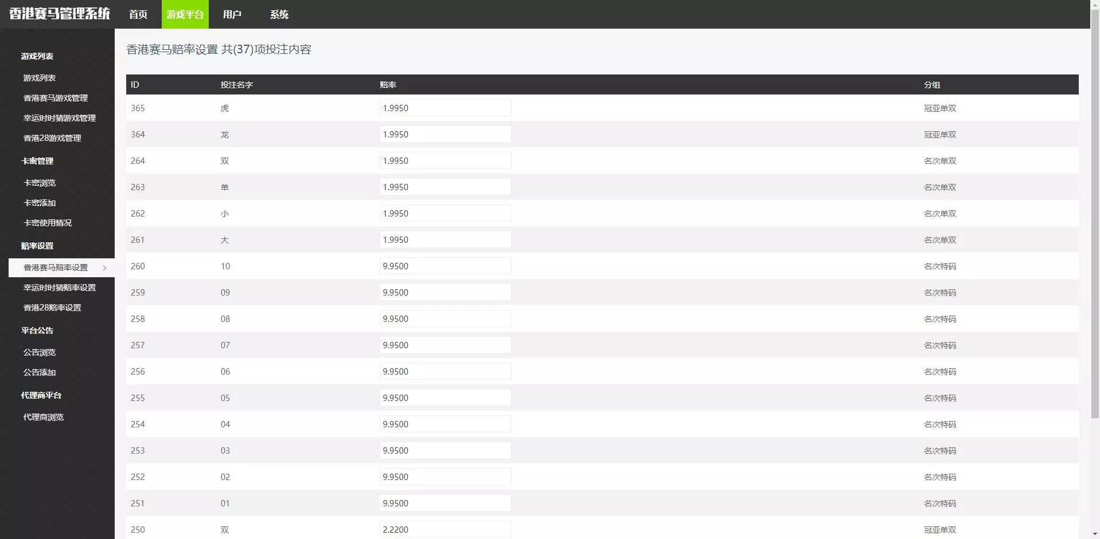Screen dimensions: 1100x539
Task: Open 公告浏览 in sidebar
Action: click(40, 352)
